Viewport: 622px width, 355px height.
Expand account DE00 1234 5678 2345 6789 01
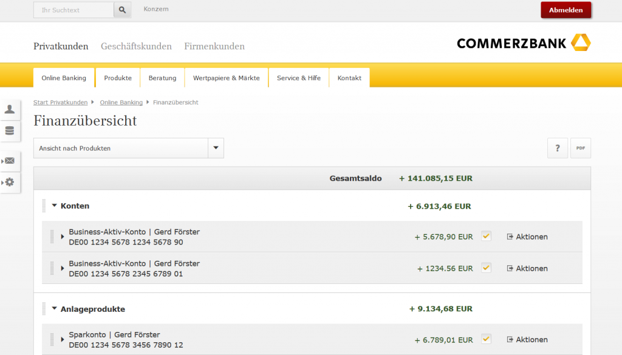point(63,268)
